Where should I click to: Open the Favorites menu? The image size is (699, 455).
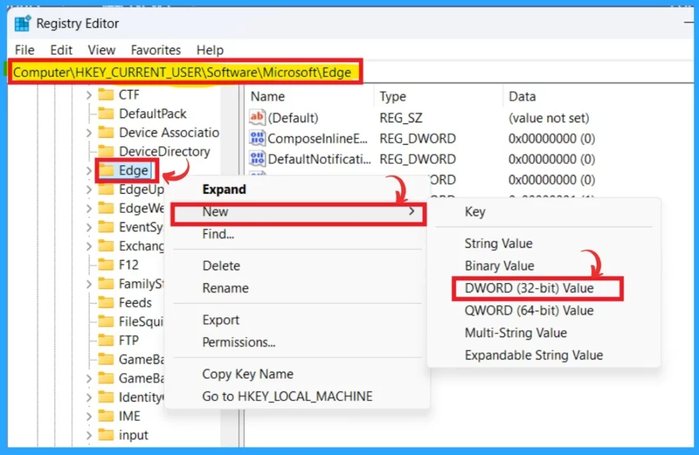pos(156,50)
